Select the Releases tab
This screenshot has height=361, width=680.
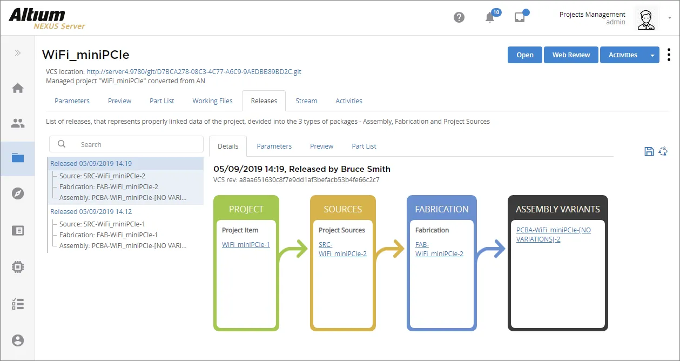coord(264,101)
